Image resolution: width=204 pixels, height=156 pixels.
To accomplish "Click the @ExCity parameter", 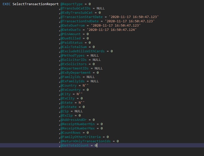I will pyautogui.click(x=68, y=98).
